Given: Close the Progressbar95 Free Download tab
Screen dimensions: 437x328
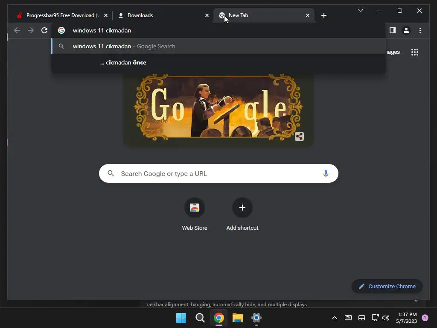Looking at the screenshot, I should tap(106, 15).
